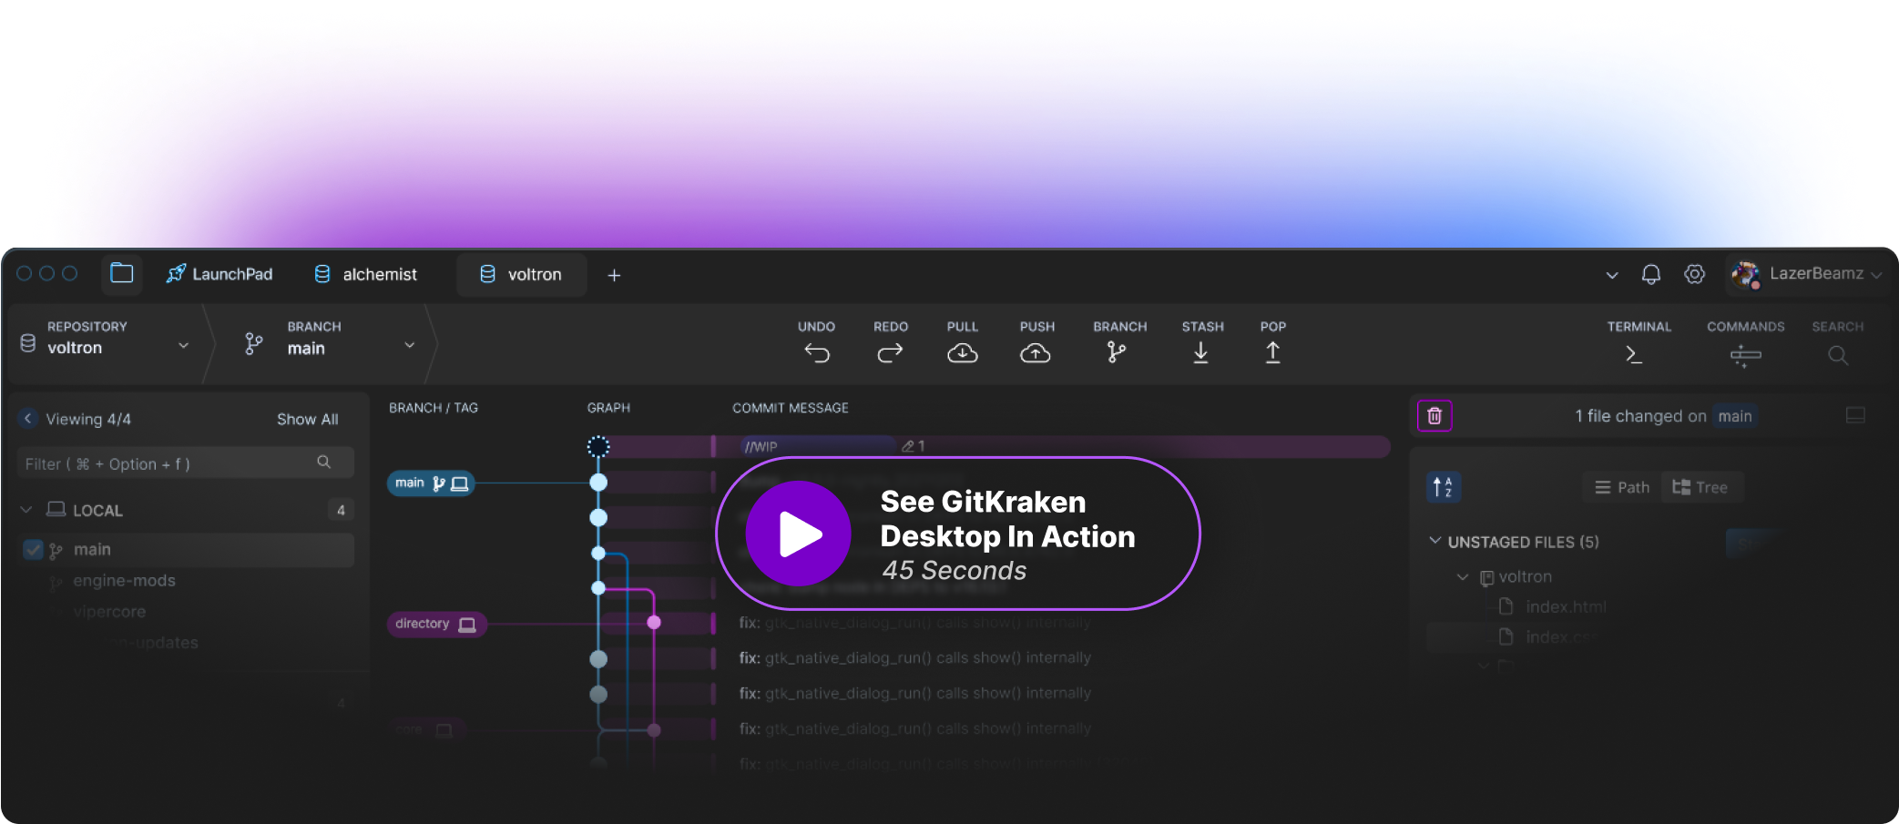Viewport: 1899px width, 824px height.
Task: Play the GitKraken Desktop demo video
Action: (799, 534)
